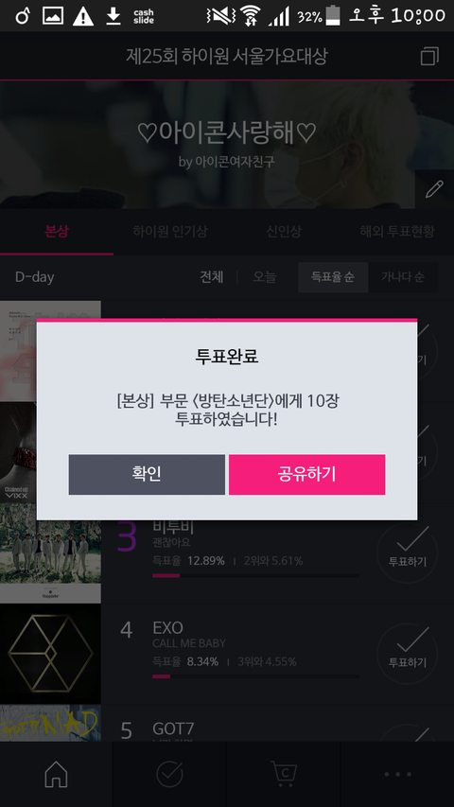Tap the 투표하기 checkmark for 비투비
The image size is (454, 807).
click(x=407, y=553)
